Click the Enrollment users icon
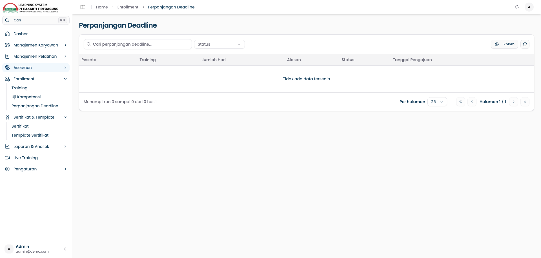The image size is (541, 258). [x=7, y=79]
